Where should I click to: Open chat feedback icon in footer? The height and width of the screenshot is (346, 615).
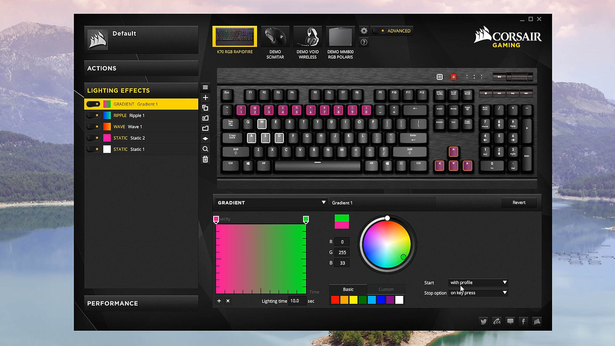pyautogui.click(x=510, y=321)
